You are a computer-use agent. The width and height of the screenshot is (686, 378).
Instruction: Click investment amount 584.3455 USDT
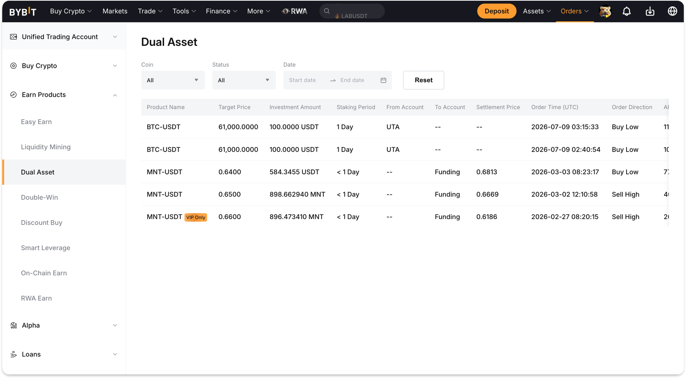click(x=294, y=172)
